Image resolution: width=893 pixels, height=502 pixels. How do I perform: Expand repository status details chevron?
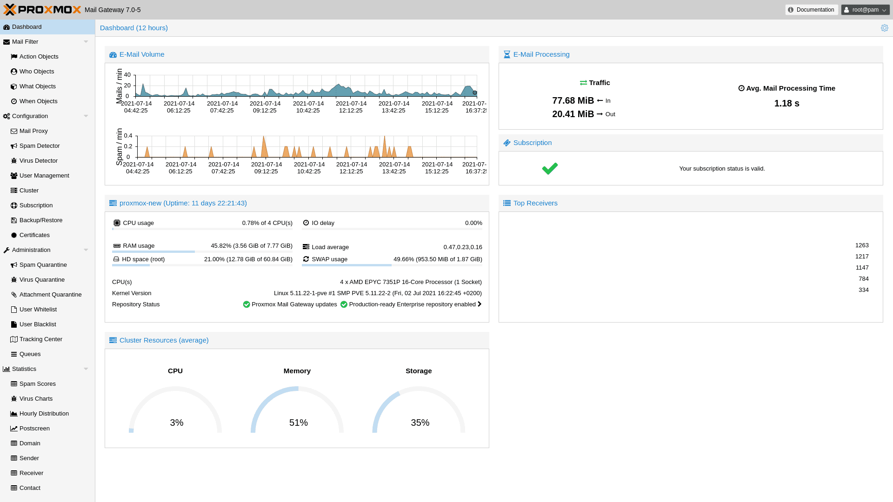point(480,304)
